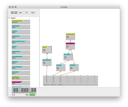Select AUDelay Effect in the library list
The image size is (128, 107).
pos(21,32)
